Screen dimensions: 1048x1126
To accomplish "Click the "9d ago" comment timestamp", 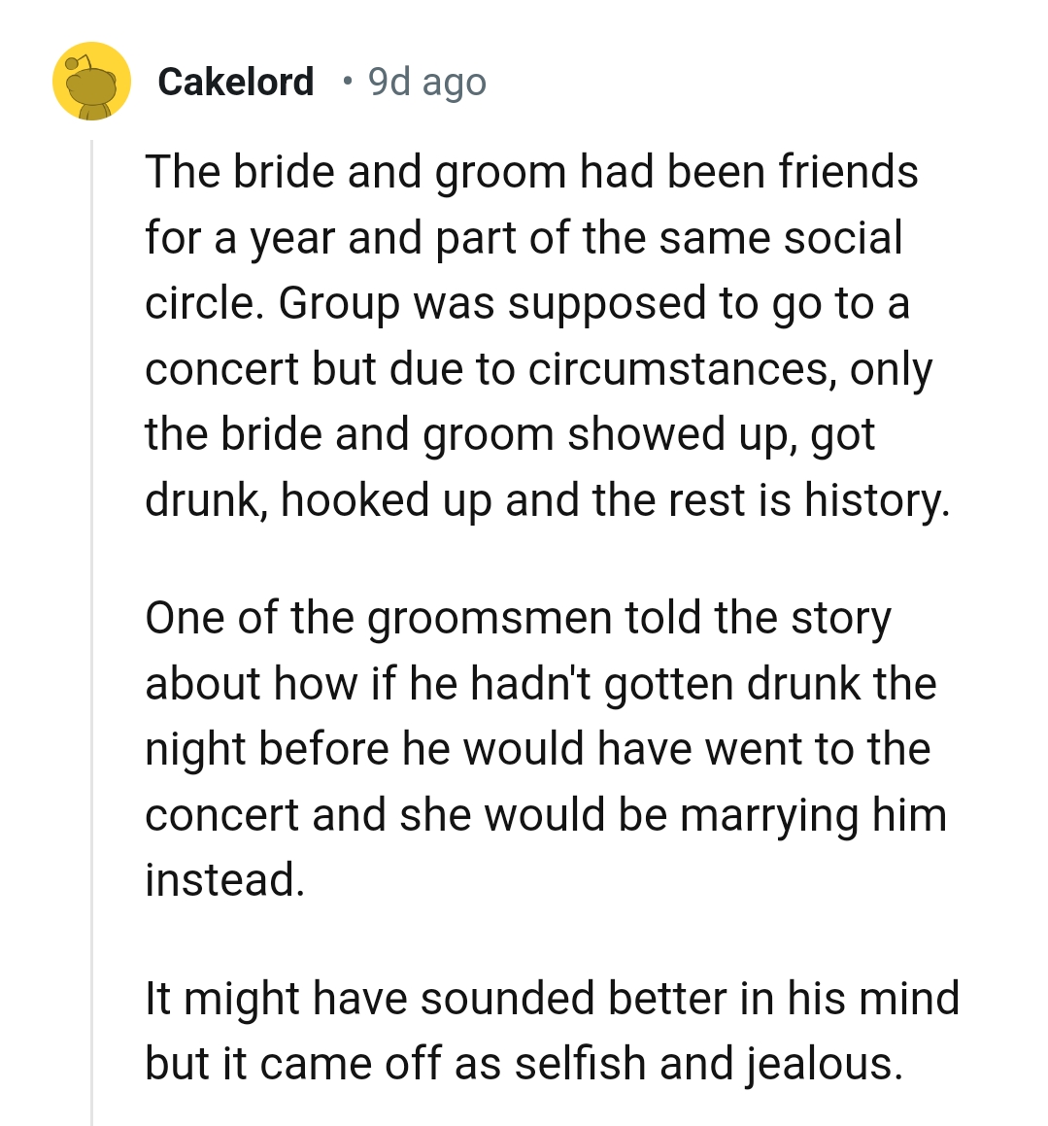I will tap(427, 83).
